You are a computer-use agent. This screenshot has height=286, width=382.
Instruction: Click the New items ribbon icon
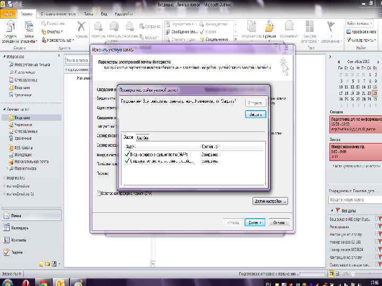point(29,27)
